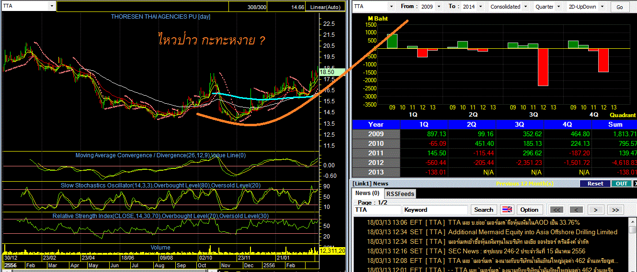Click the -138.01 cell for 2013 1Q
The image size is (637, 272).
pos(424,172)
